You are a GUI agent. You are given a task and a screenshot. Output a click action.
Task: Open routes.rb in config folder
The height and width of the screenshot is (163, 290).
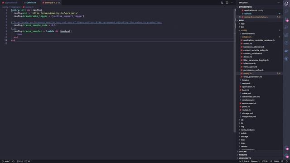point(246,110)
